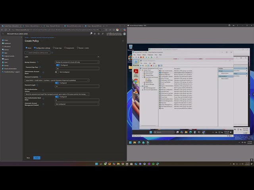Click Password Age Days value field
This screenshot has width=254, height=190.
point(77,68)
